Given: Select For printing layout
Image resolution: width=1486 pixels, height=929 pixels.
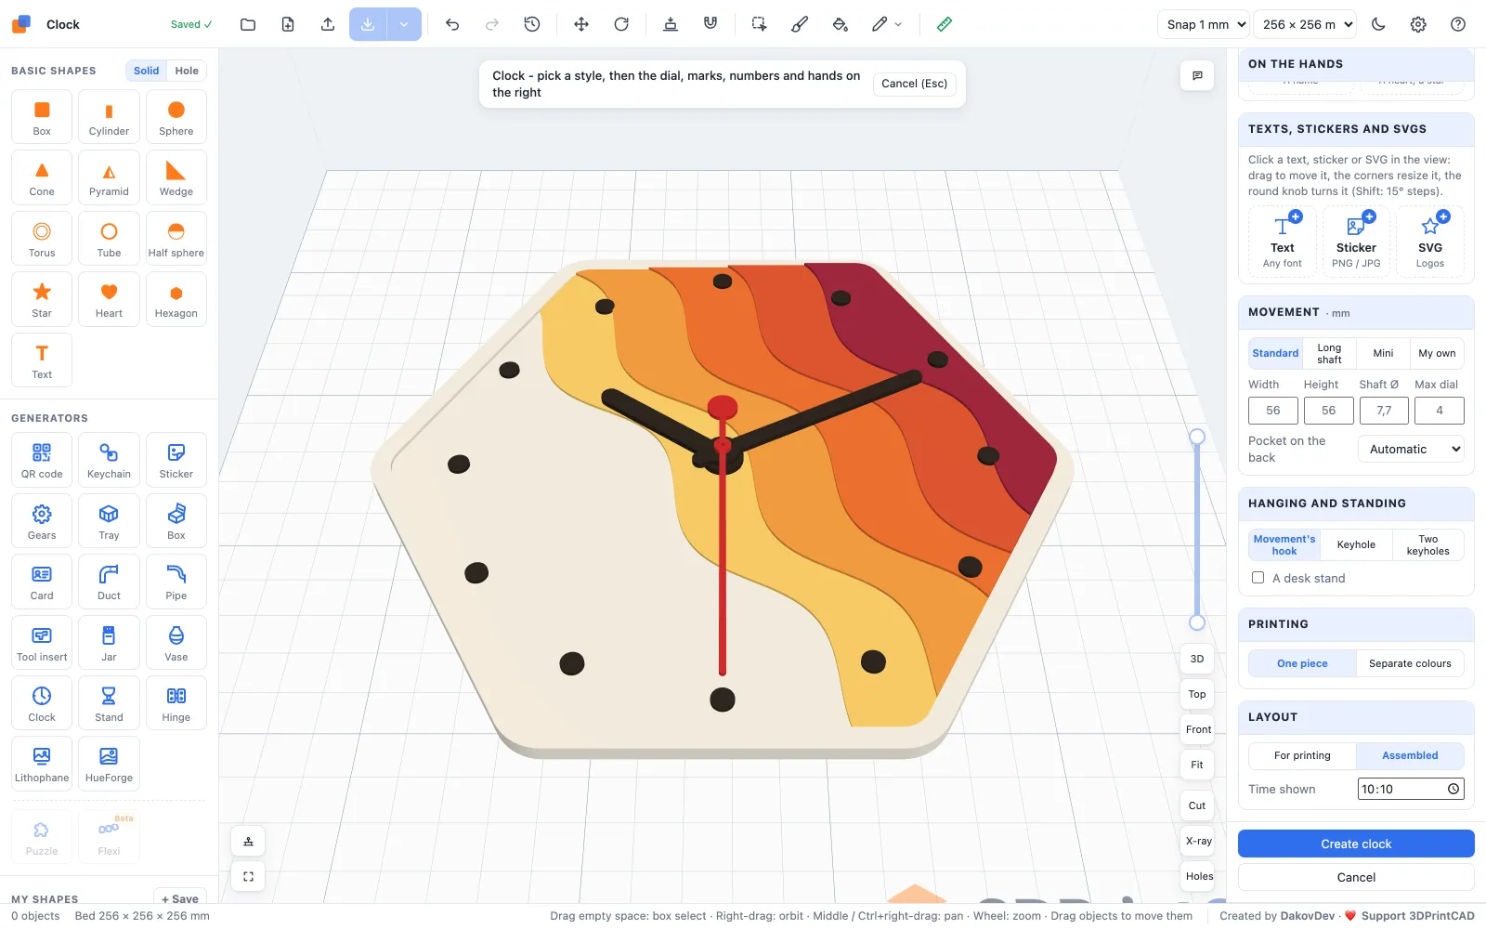Looking at the screenshot, I should [1302, 755].
